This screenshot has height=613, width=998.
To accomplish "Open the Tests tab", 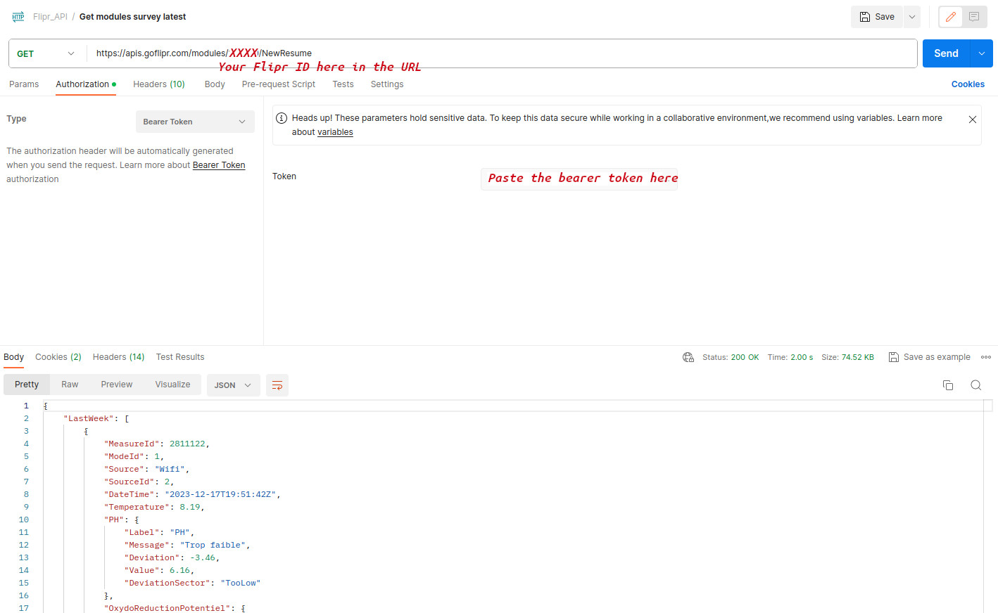I will (x=343, y=84).
